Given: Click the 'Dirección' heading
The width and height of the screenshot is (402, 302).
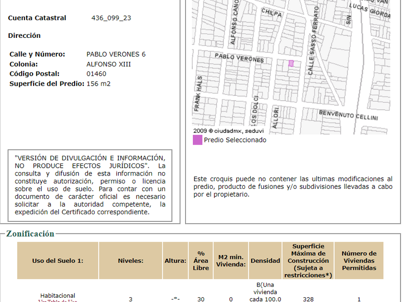Looking at the screenshot, I should [24, 35].
